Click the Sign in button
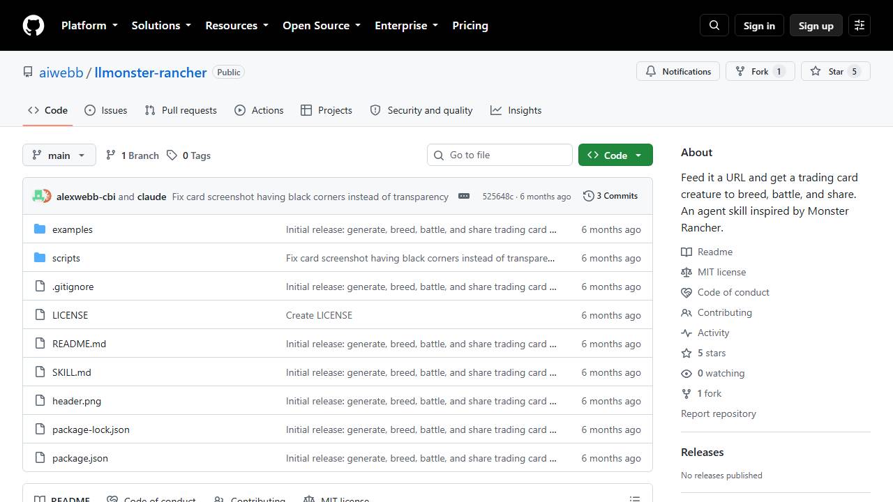The image size is (893, 502). coord(759,25)
